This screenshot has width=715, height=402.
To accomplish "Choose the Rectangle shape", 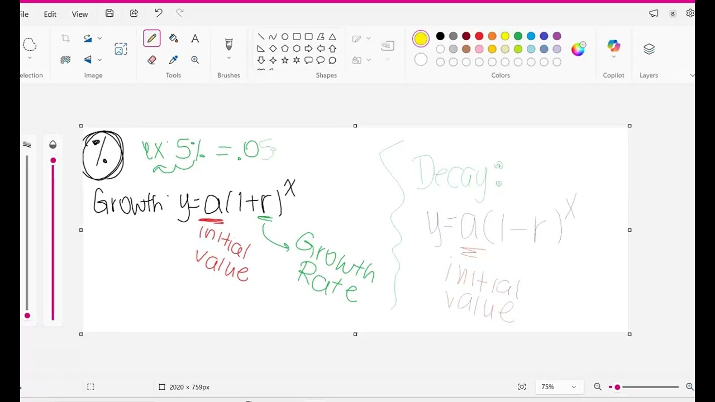I will click(x=297, y=37).
